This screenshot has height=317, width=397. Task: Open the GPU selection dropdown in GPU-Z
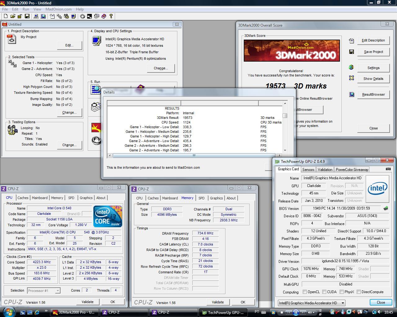[x=311, y=303]
